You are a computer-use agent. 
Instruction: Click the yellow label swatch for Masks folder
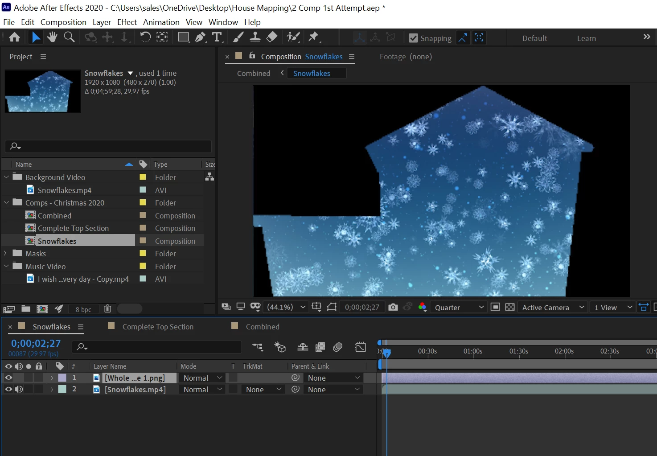tap(143, 253)
